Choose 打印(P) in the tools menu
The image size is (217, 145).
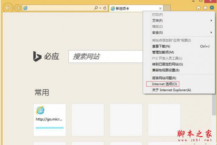(179, 15)
